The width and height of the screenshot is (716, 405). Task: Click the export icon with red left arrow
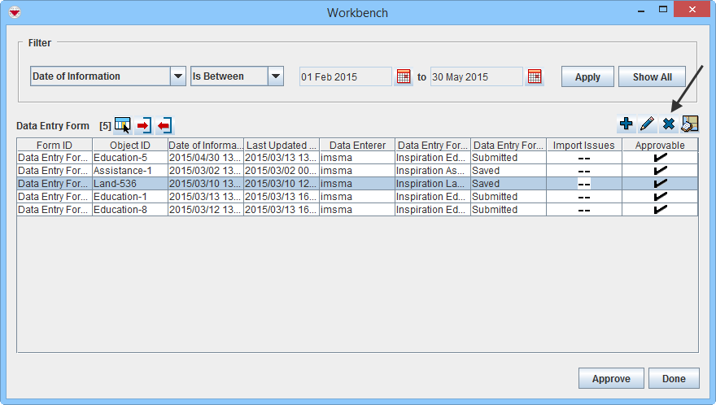pyautogui.click(x=165, y=125)
